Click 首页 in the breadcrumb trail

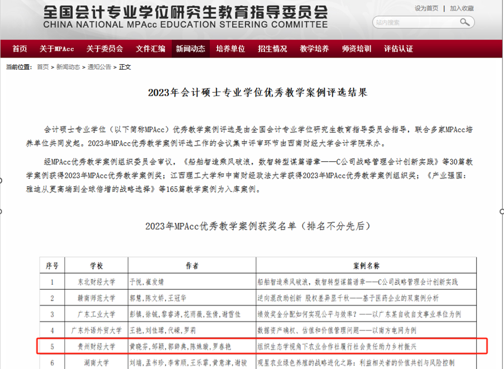(x=42, y=67)
